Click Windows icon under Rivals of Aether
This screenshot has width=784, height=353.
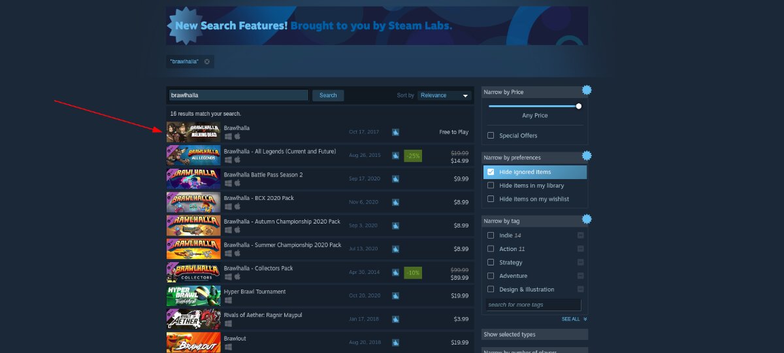(228, 324)
